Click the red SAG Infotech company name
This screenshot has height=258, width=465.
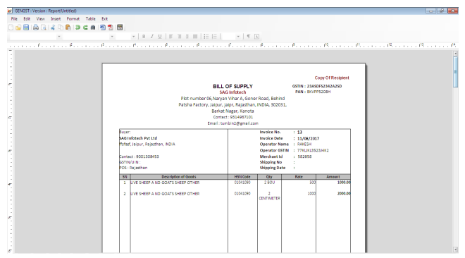pyautogui.click(x=232, y=92)
